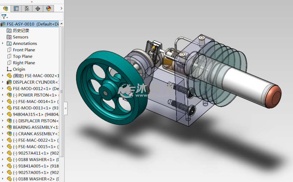Expand the DISPLACER CYLINDER subassembly
The image size is (293, 182).
point(3,82)
